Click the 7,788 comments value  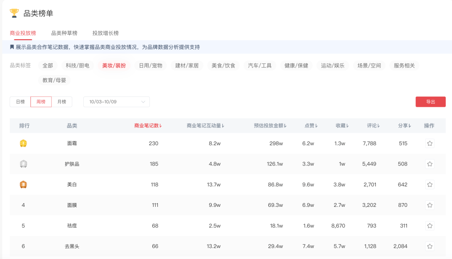[369, 143]
